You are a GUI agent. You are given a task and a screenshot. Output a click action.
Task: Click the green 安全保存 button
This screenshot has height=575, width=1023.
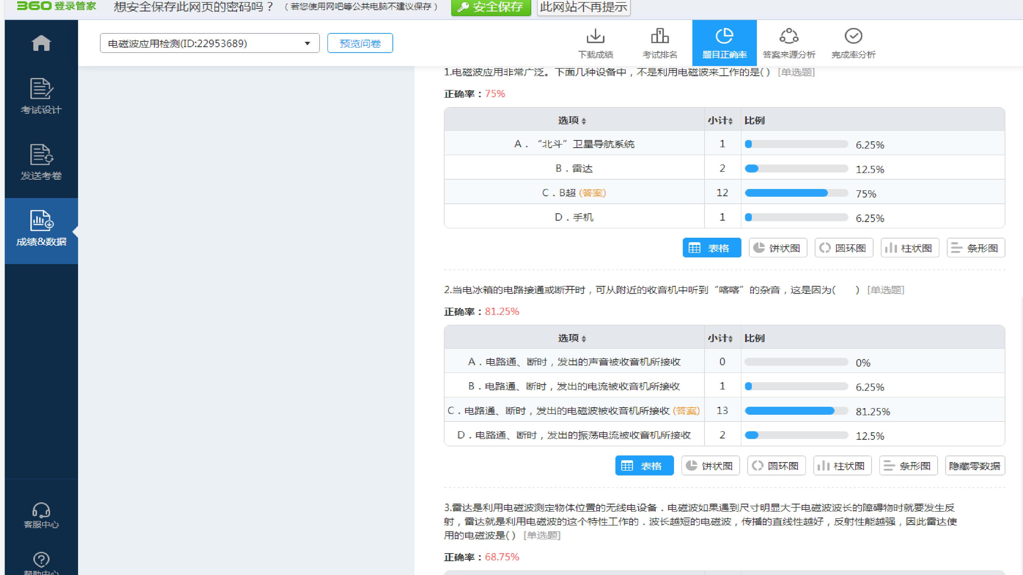click(491, 7)
